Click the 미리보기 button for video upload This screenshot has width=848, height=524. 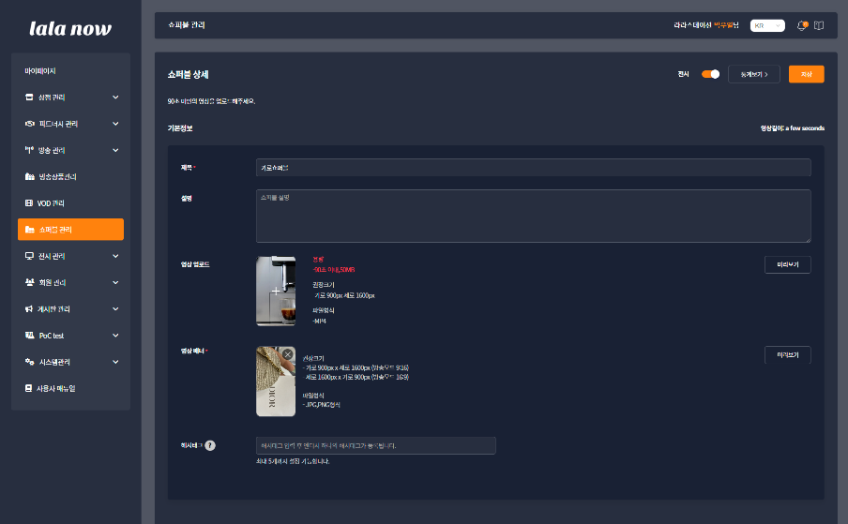point(787,264)
